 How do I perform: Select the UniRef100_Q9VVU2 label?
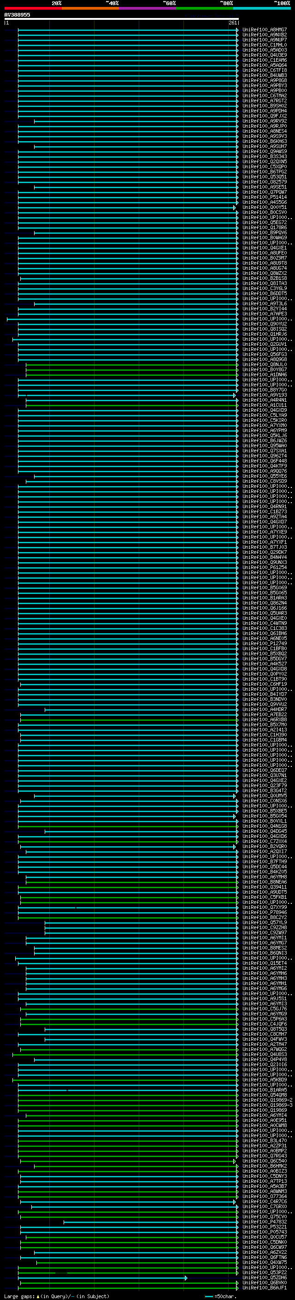point(265,705)
